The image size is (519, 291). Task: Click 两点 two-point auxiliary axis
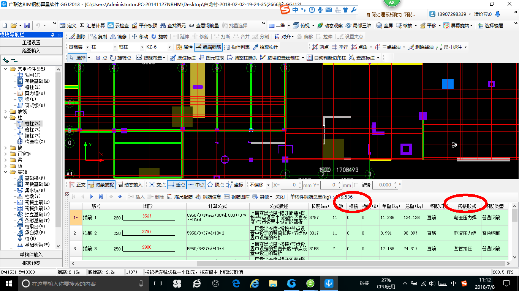320,47
